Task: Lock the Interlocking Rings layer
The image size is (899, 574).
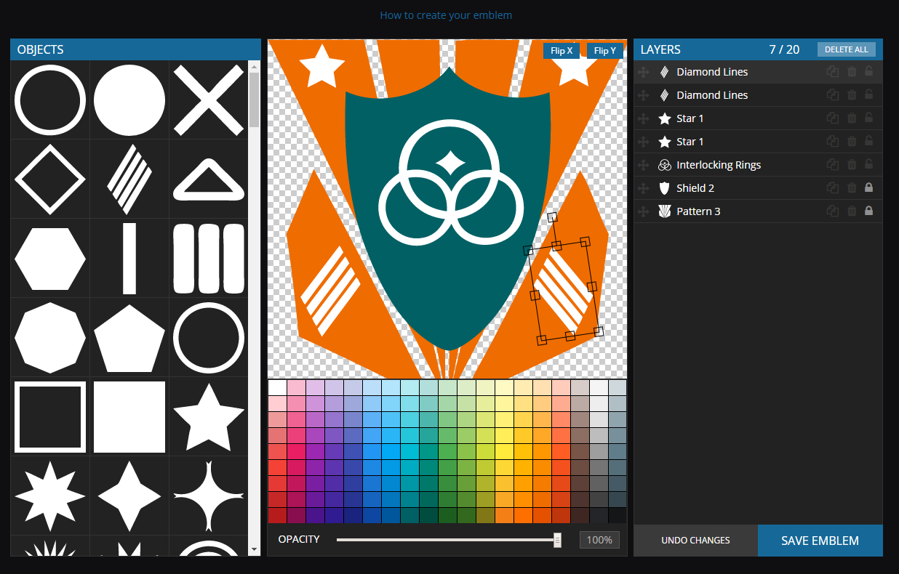Action: coord(869,164)
